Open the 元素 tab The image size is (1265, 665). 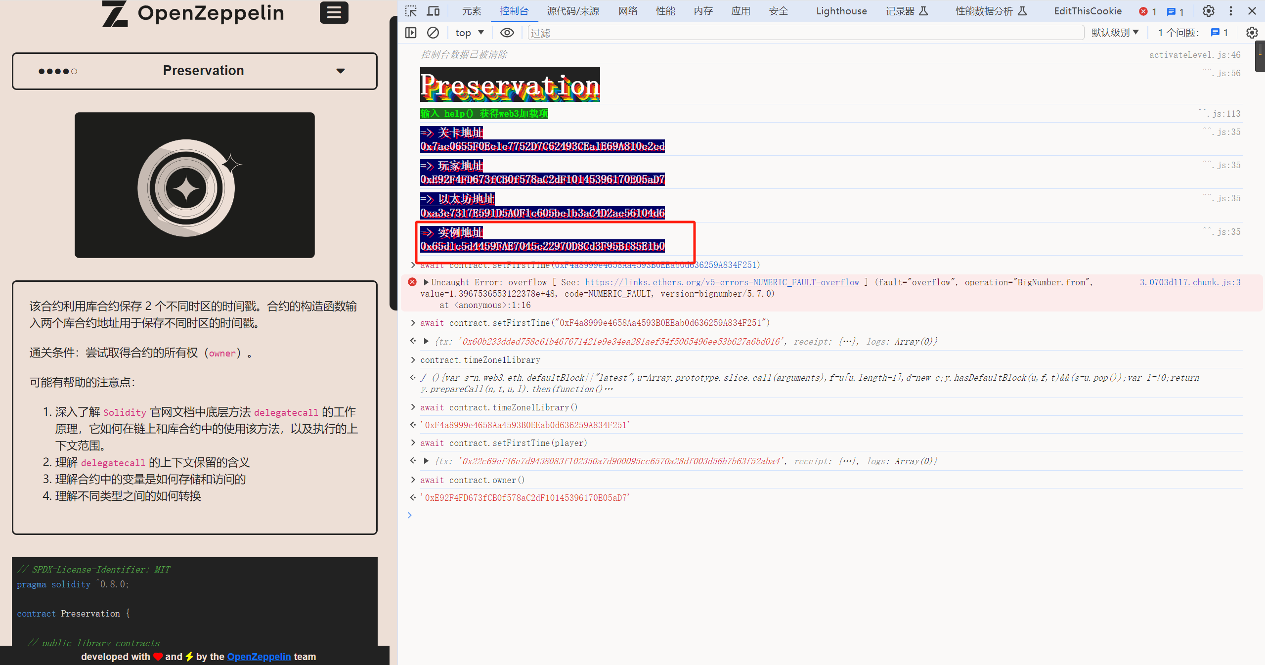click(x=471, y=11)
